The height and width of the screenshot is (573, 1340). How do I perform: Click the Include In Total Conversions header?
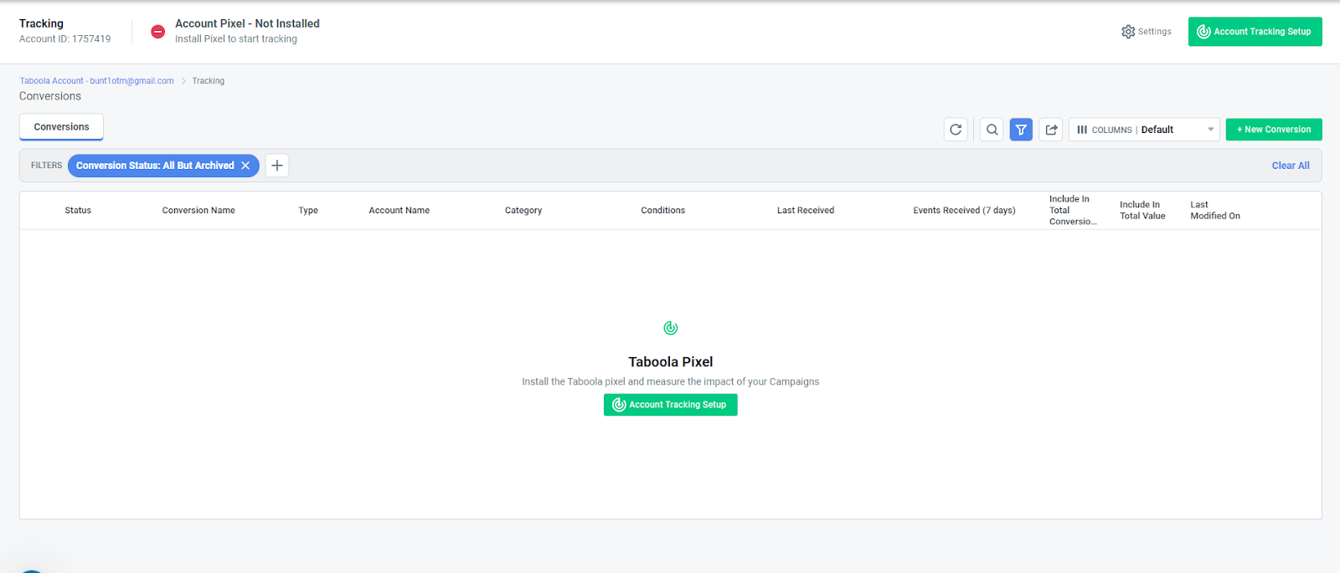coord(1073,211)
